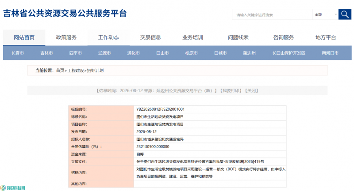Open the 政策服务 menu item

point(66,37)
